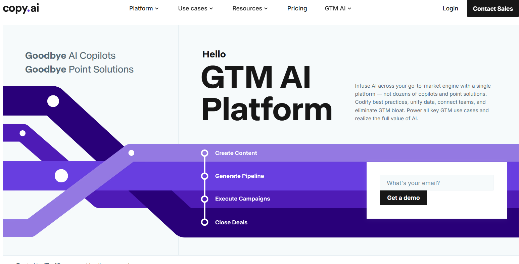This screenshot has width=519, height=264.
Task: Expand the Use cases dropdown
Action: coord(195,8)
